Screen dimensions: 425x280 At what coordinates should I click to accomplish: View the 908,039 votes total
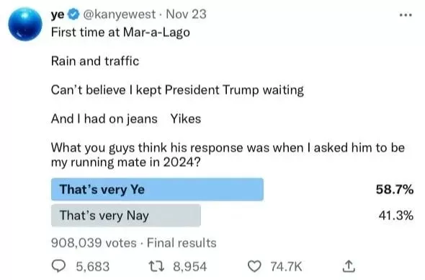point(94,242)
